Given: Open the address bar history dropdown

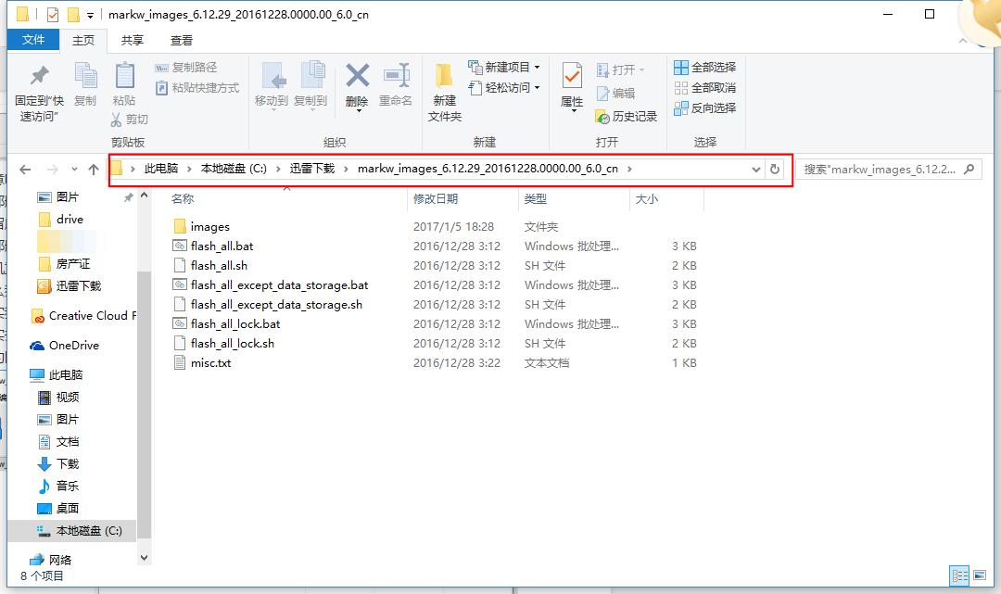Looking at the screenshot, I should (x=756, y=169).
